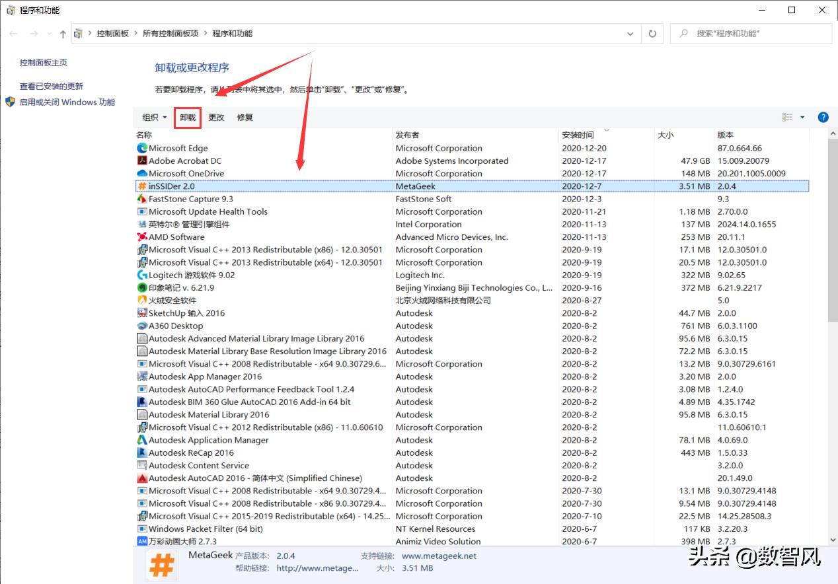Select Autodesk Advanced Material Library Image Library row
The image size is (838, 584).
(471, 338)
